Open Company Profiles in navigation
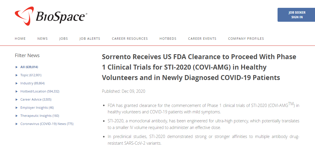Viewport: 315px width, 149px height. tap(246, 39)
